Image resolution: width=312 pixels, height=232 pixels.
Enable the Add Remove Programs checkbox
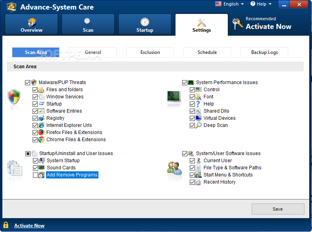pyautogui.click(x=35, y=175)
